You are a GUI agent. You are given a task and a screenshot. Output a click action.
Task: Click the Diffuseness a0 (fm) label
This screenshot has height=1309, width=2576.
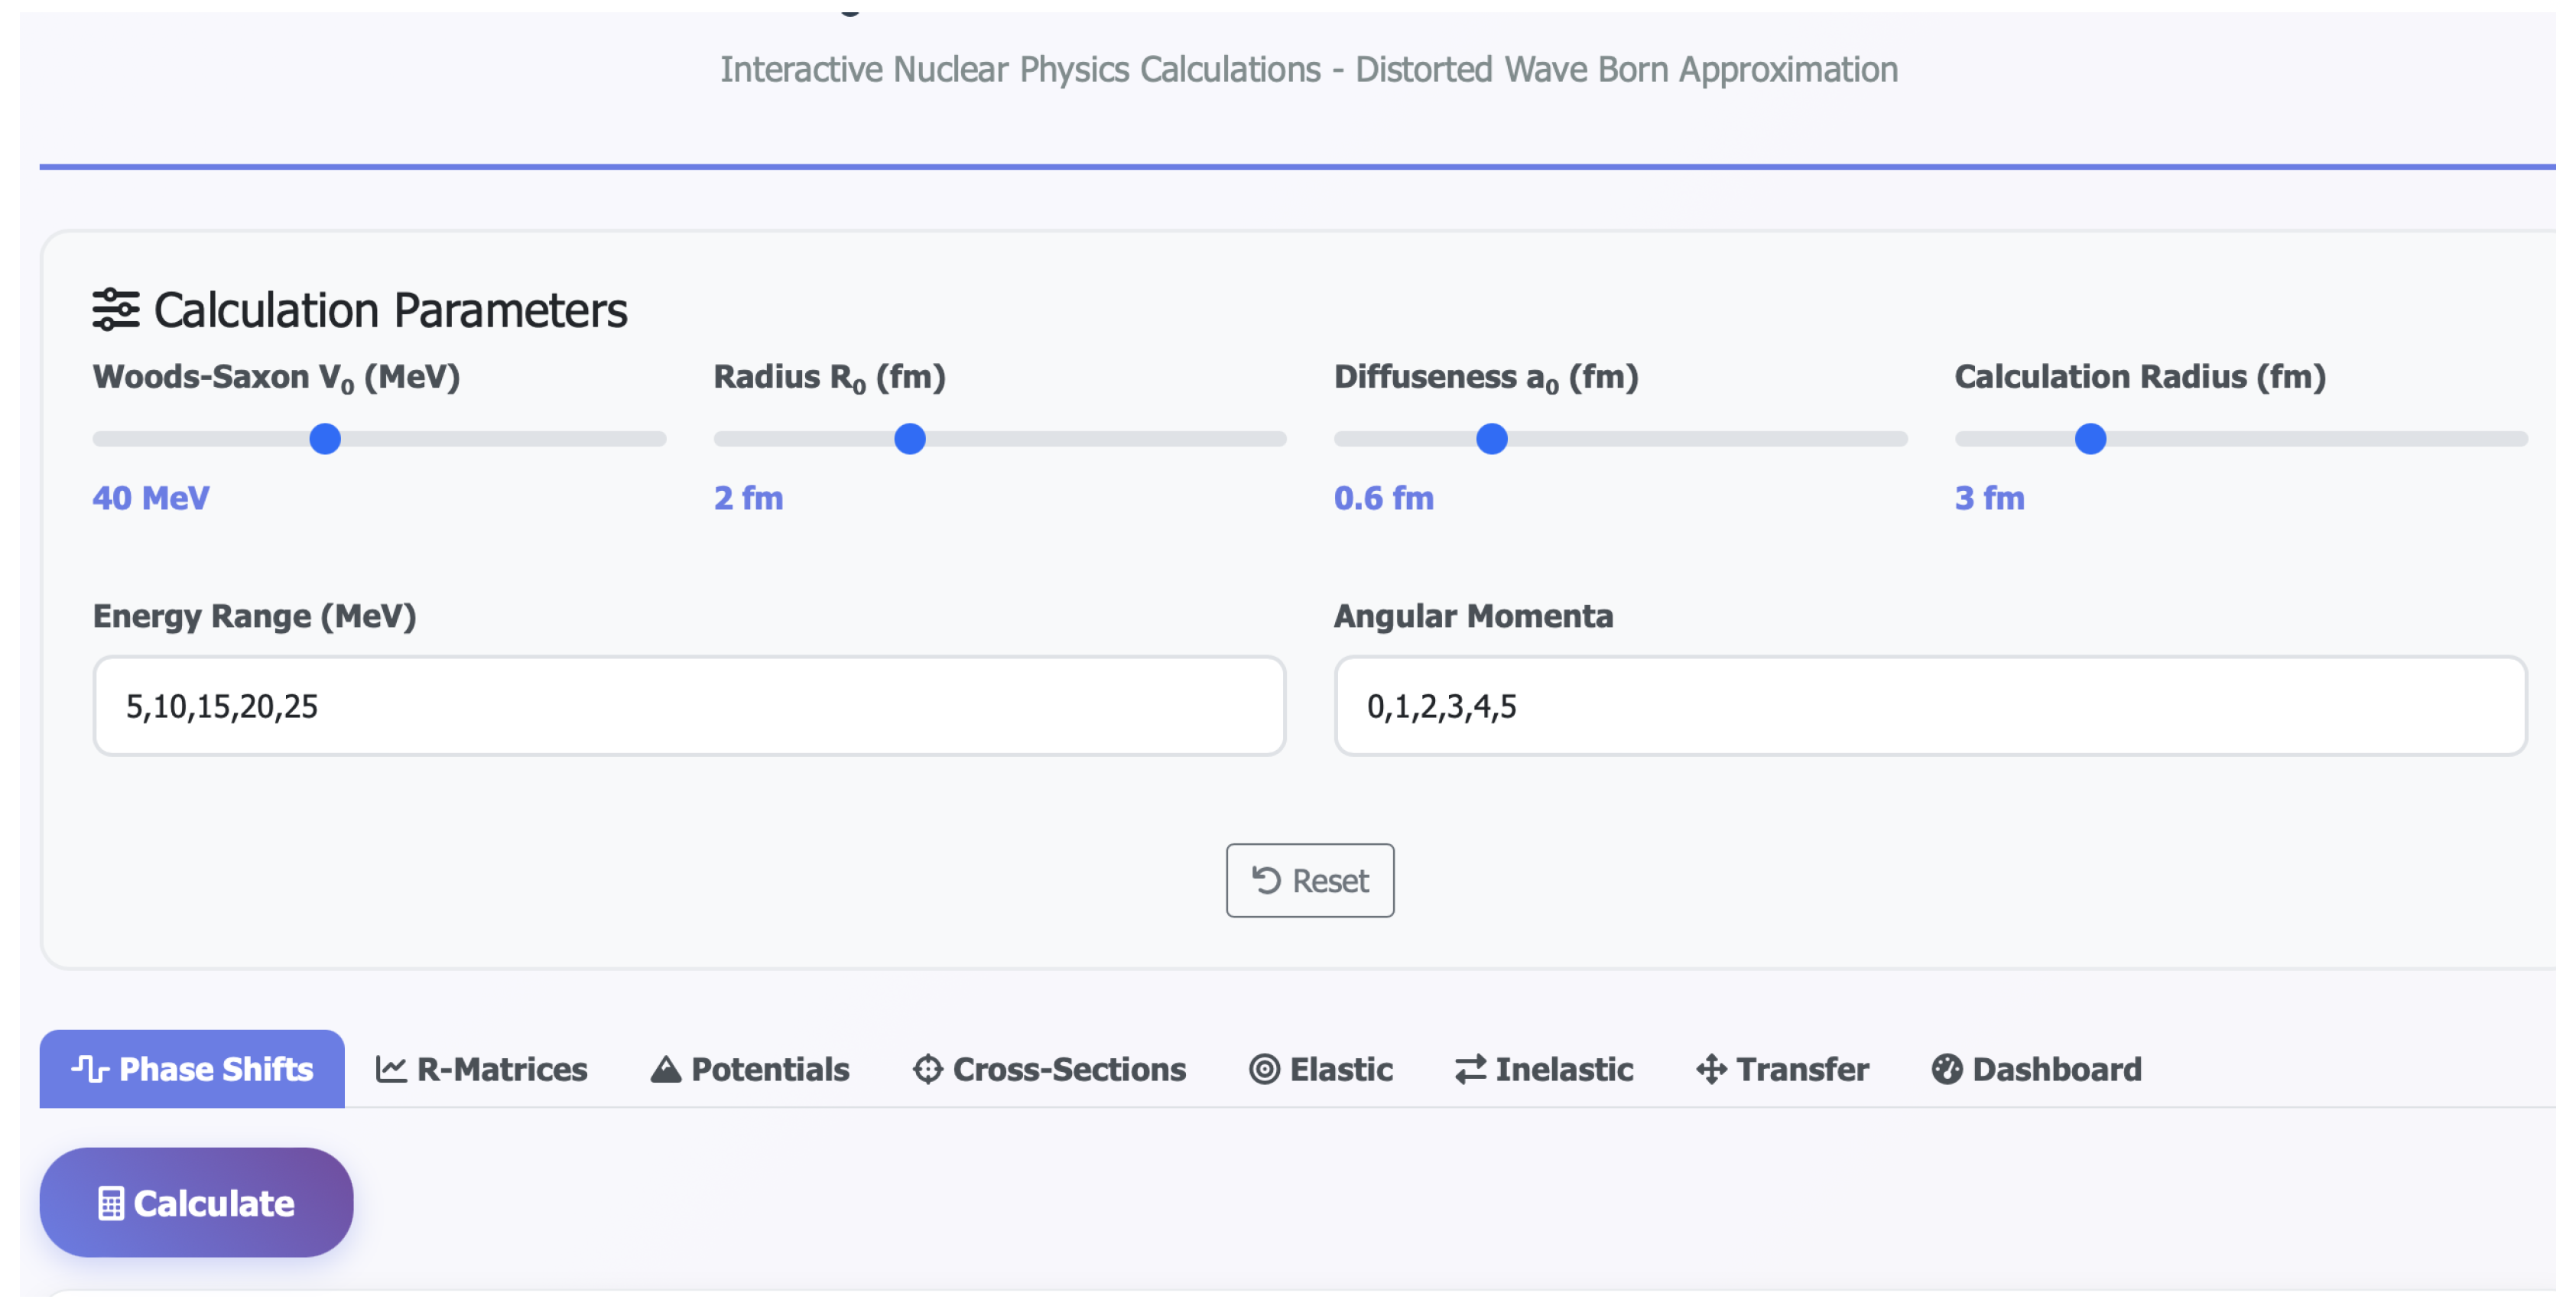pyautogui.click(x=1486, y=378)
